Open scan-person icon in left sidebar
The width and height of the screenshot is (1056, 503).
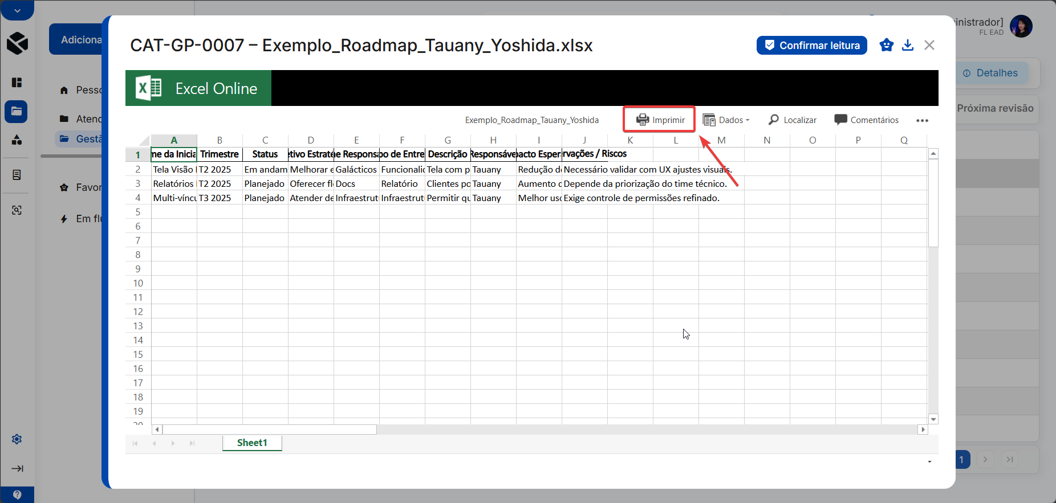17,210
